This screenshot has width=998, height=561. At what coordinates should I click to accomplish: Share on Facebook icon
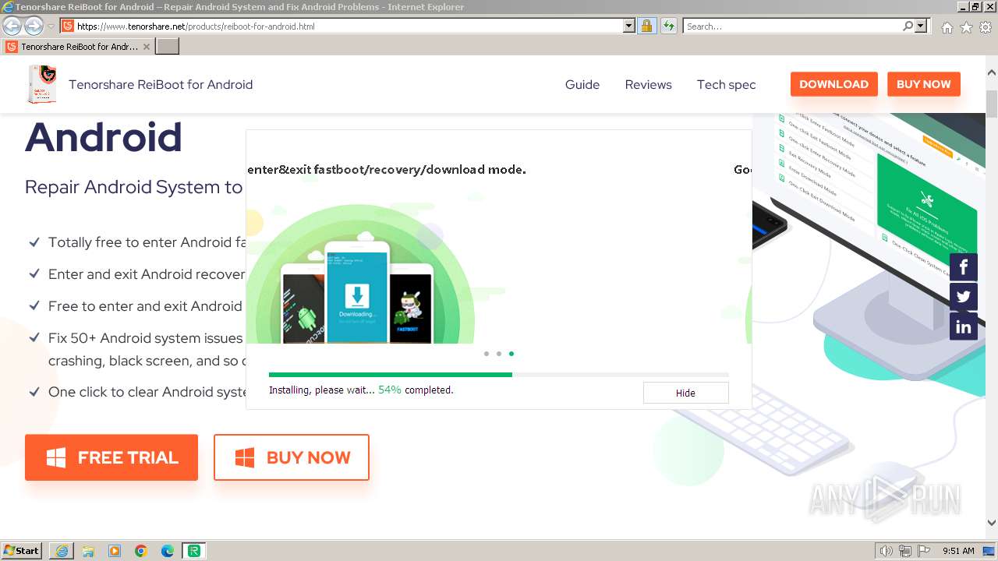[x=964, y=268]
